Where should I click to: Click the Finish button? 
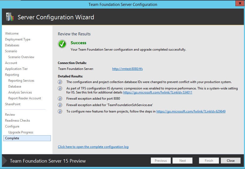coord(209,160)
